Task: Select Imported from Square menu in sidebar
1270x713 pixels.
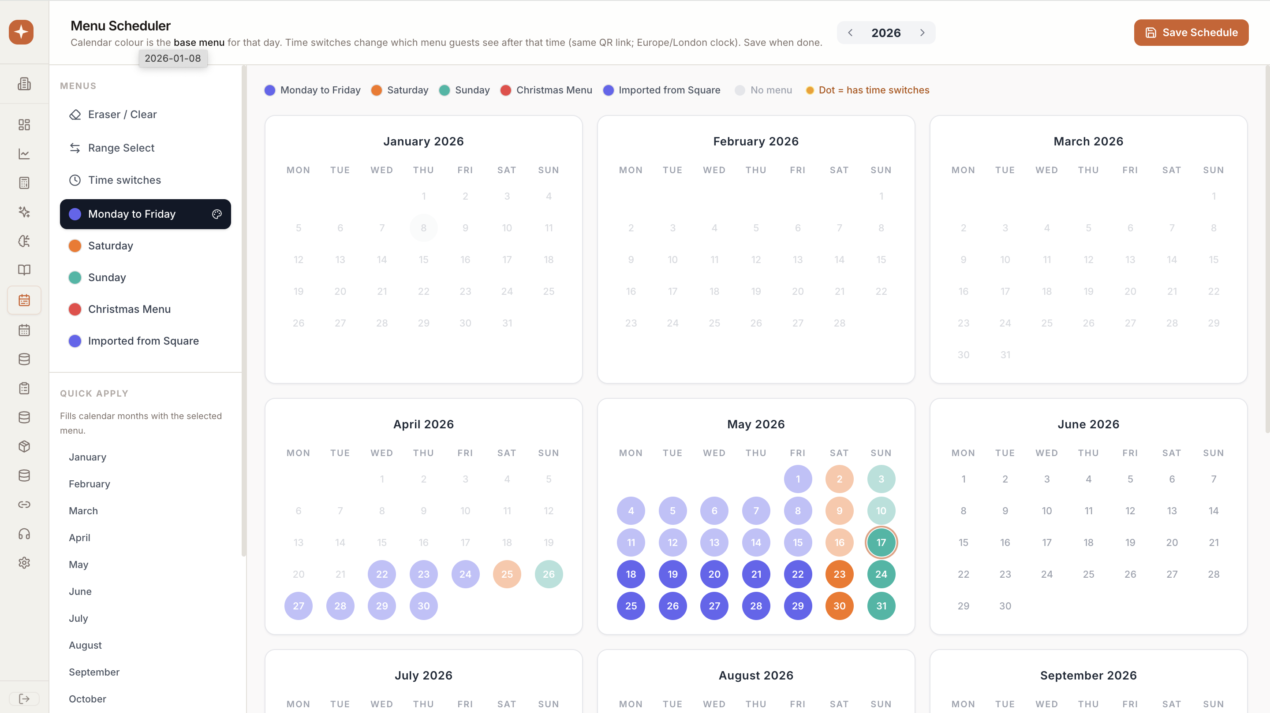Action: [x=146, y=341]
